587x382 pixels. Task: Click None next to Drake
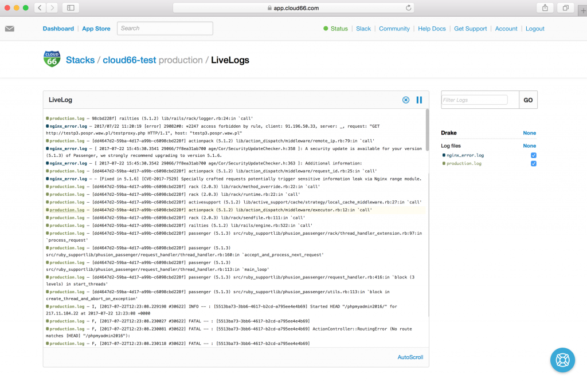(x=529, y=133)
